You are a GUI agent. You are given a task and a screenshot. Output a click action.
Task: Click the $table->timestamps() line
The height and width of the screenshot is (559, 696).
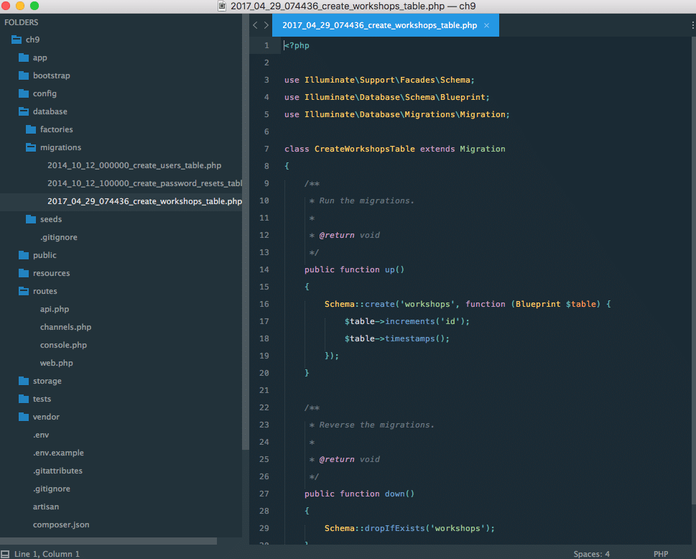point(396,338)
